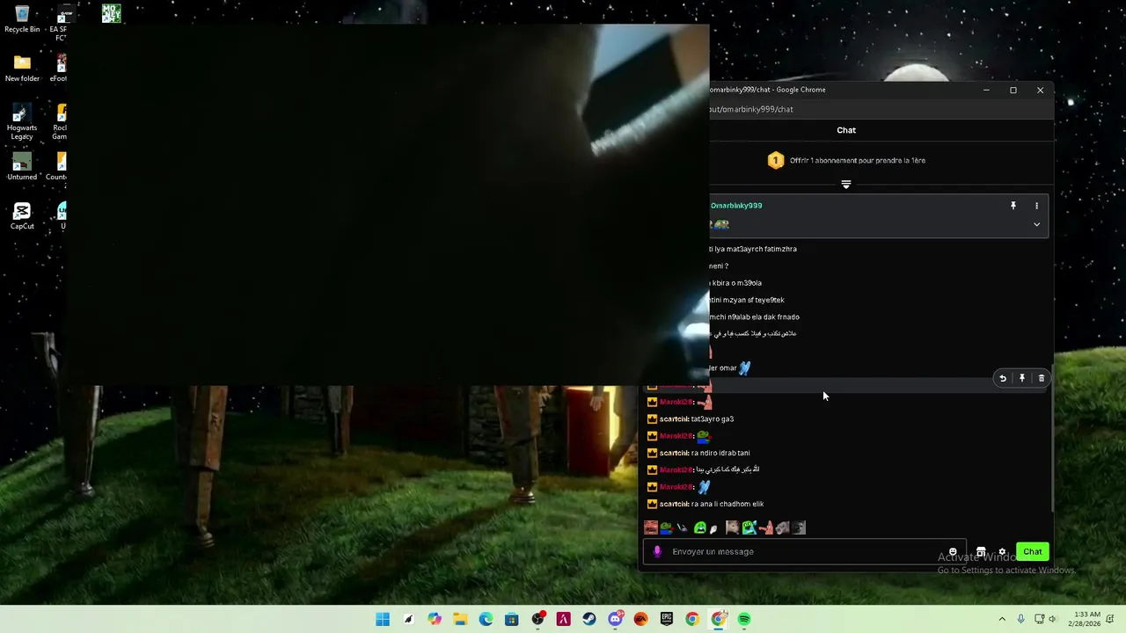The width and height of the screenshot is (1126, 633).
Task: Click the Chat header title
Action: (x=846, y=130)
